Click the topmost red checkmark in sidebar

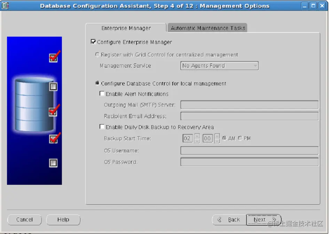pyautogui.click(x=53, y=58)
